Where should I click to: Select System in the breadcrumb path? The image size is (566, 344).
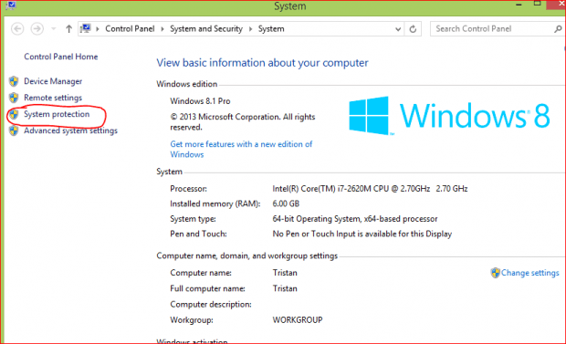pyautogui.click(x=271, y=29)
